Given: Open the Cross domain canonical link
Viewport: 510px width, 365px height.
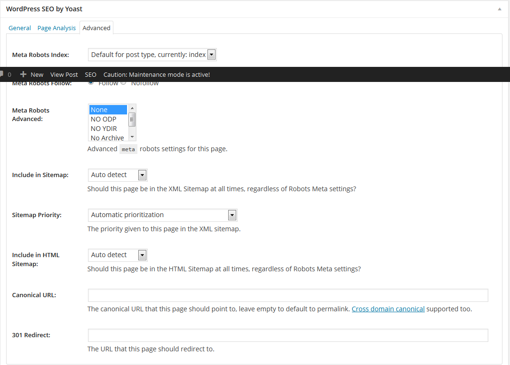Looking at the screenshot, I should click(388, 309).
